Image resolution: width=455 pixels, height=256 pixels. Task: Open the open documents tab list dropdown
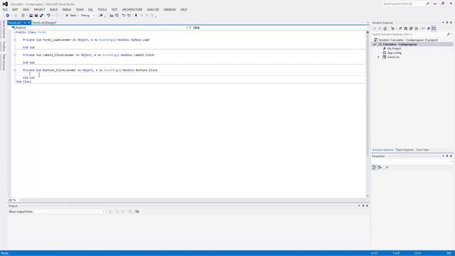pyautogui.click(x=368, y=23)
